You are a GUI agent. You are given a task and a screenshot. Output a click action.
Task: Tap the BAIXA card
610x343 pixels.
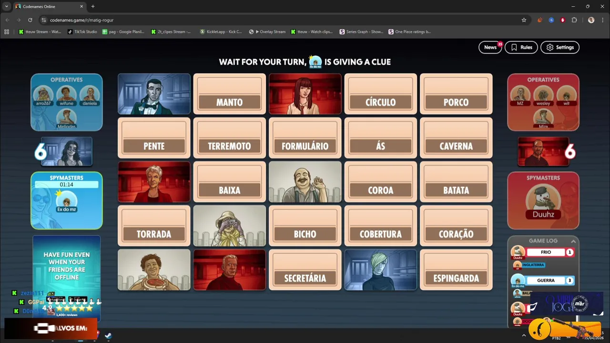point(229,182)
